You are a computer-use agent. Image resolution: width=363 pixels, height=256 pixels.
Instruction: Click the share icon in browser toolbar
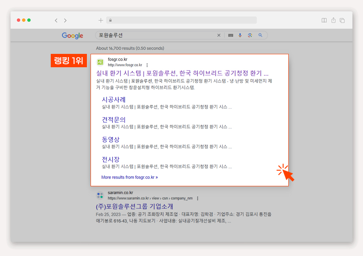pos(333,20)
